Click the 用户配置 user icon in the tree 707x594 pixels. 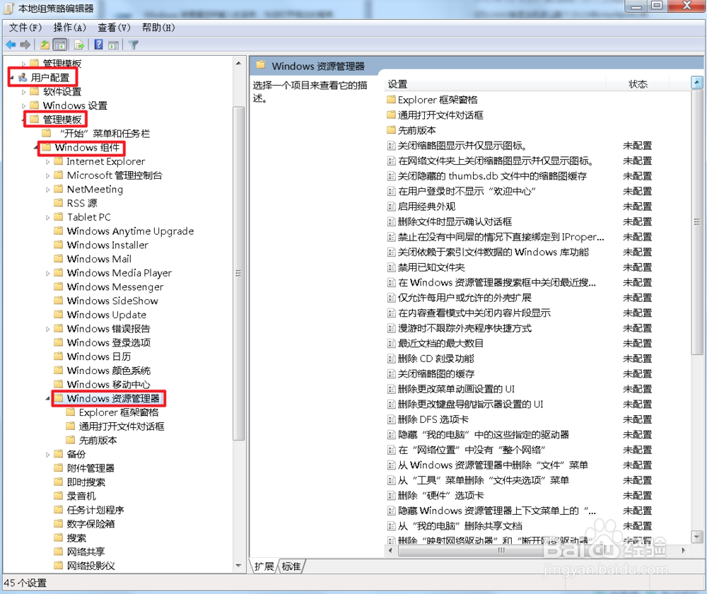[23, 78]
